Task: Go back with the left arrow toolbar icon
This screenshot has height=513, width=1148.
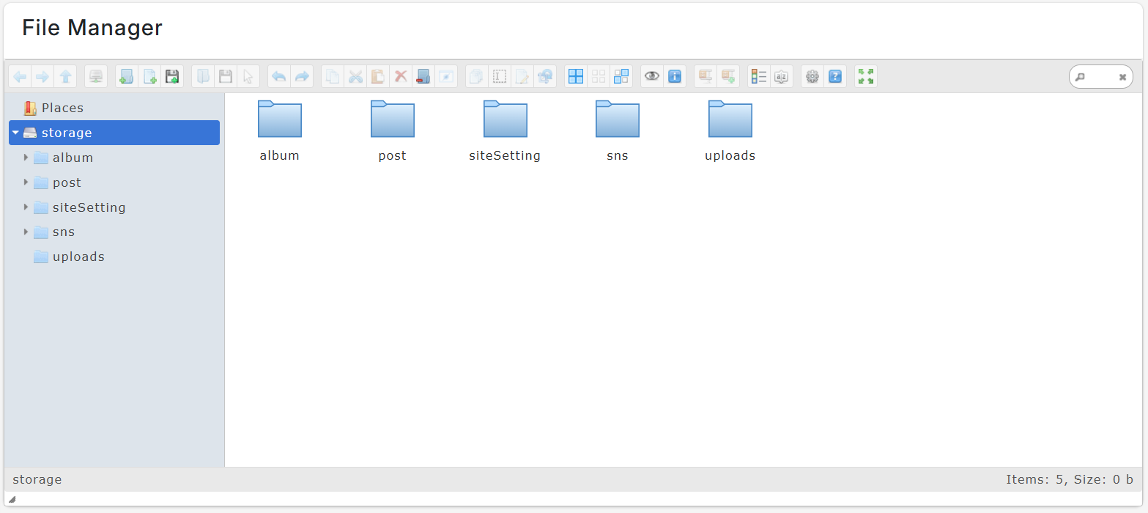Action: click(x=20, y=76)
